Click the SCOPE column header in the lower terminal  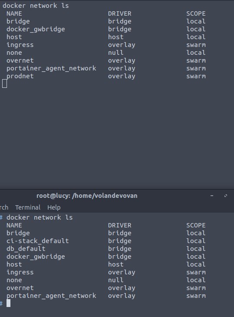[196, 225]
